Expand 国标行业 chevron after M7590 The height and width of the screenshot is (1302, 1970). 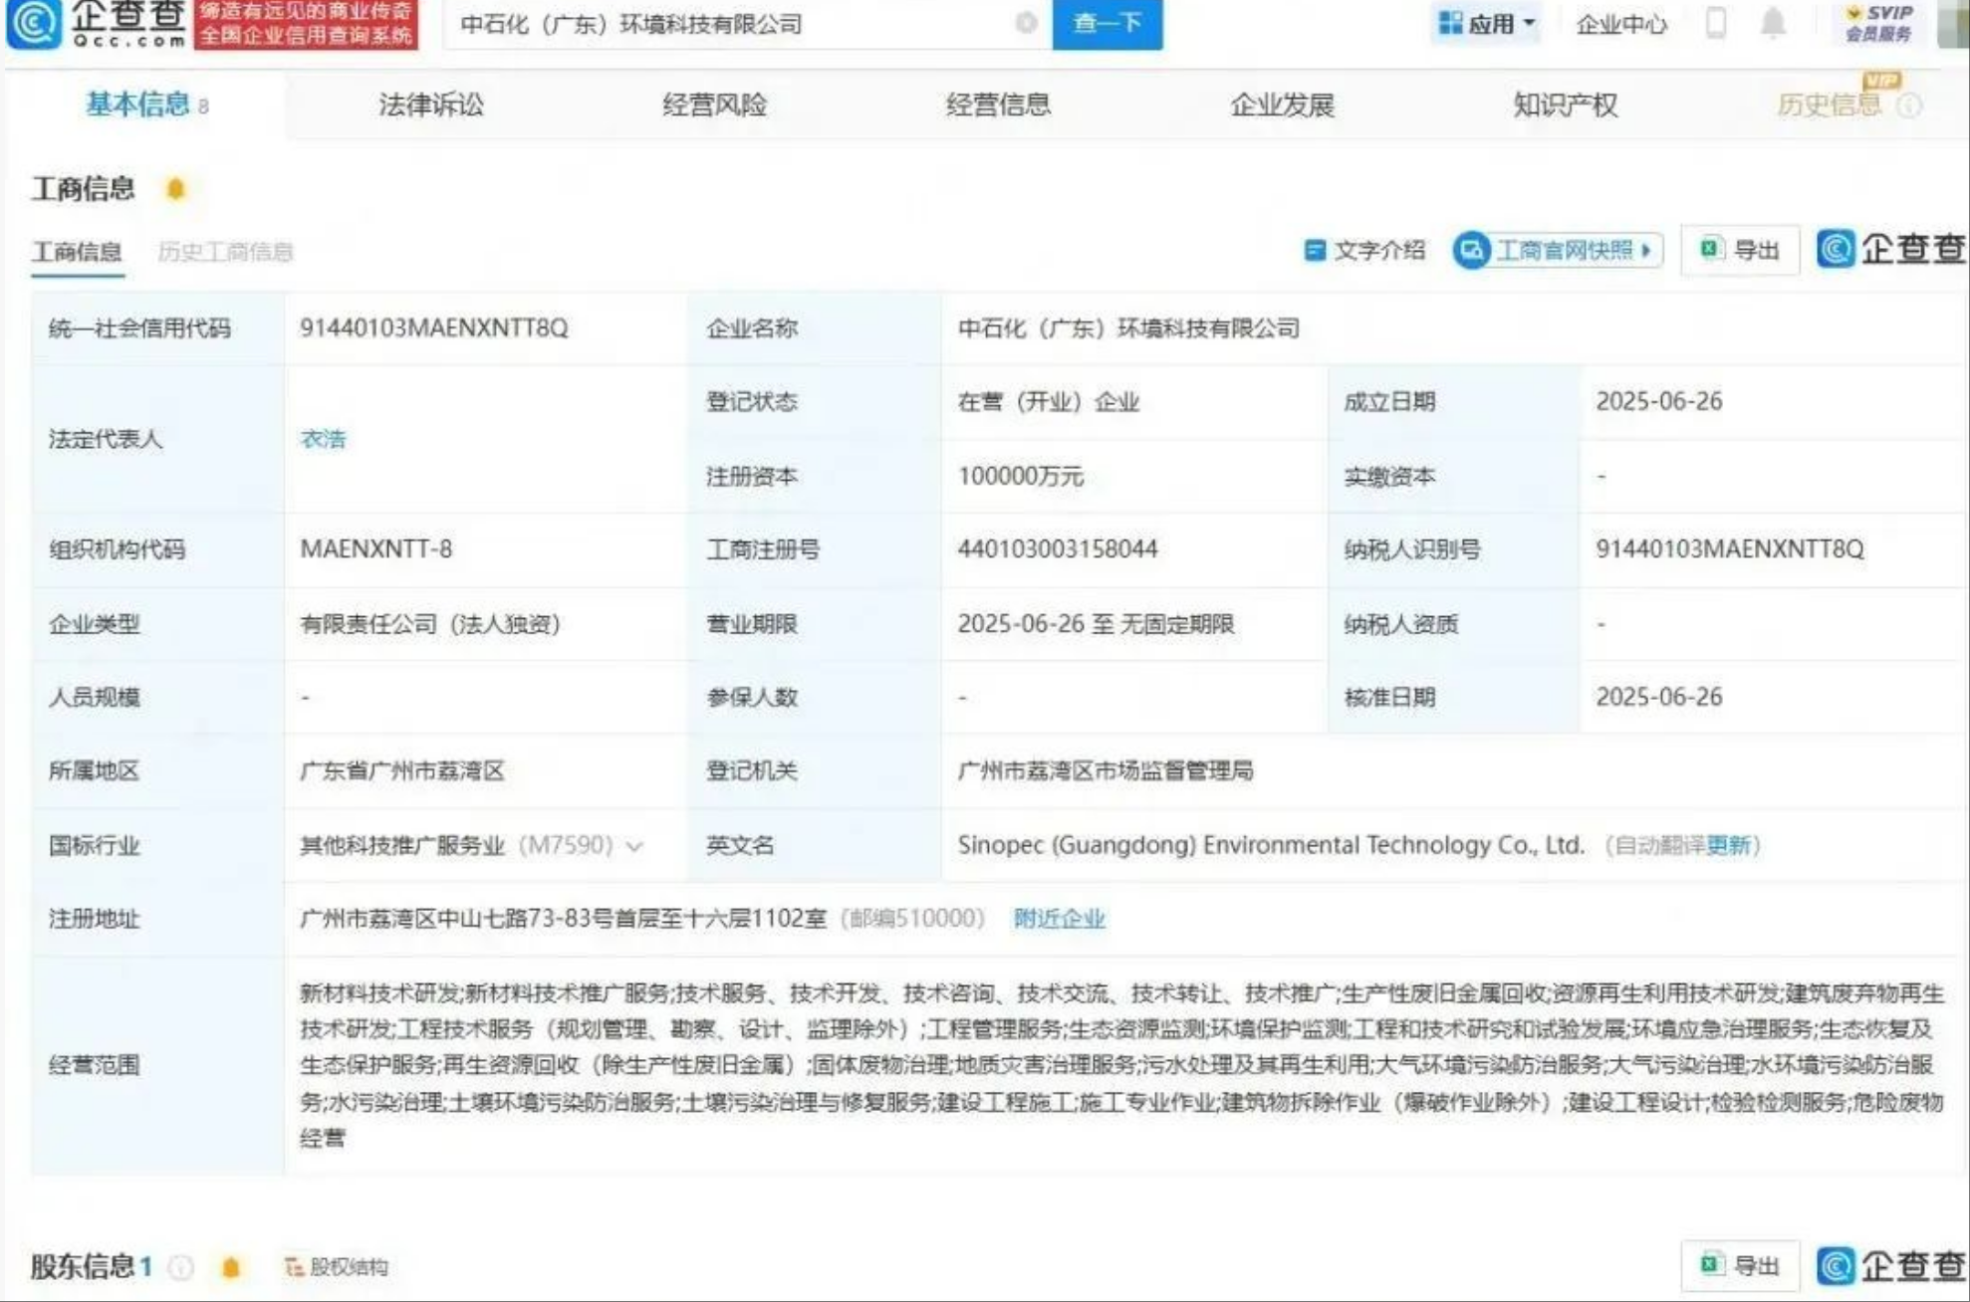(x=634, y=846)
